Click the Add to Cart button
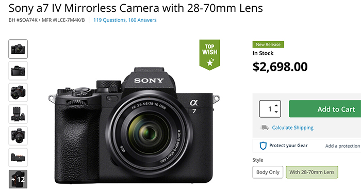Image resolution: width=361 pixels, height=189 pixels. tap(325, 109)
